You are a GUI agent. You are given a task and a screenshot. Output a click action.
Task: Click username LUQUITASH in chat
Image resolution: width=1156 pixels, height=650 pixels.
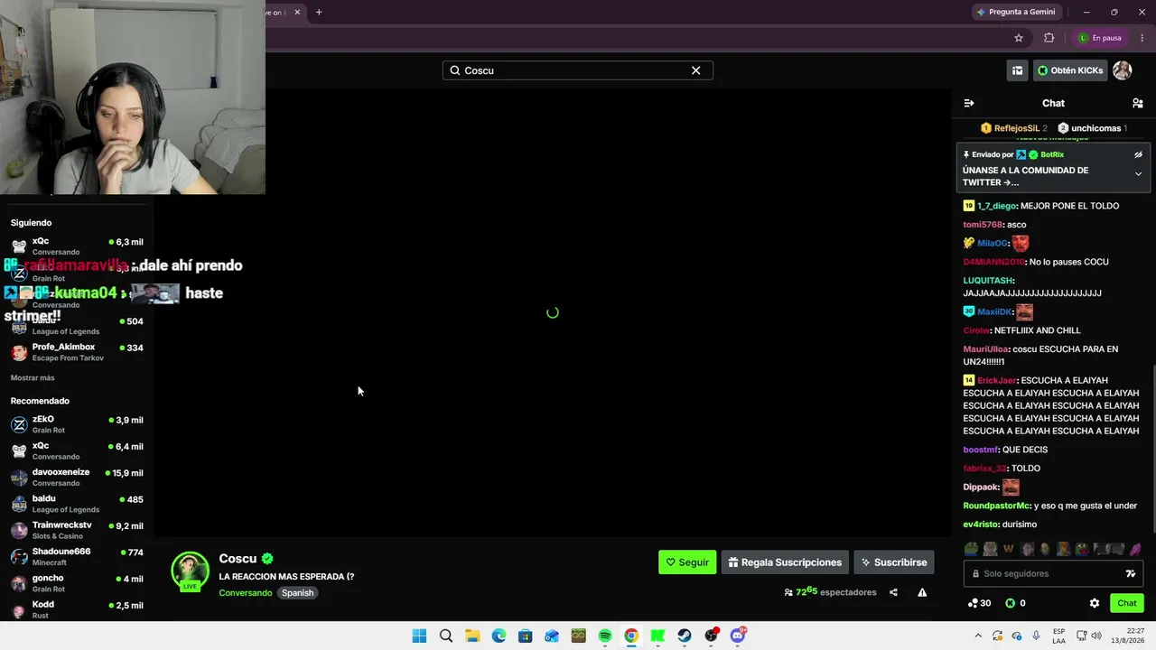point(988,281)
